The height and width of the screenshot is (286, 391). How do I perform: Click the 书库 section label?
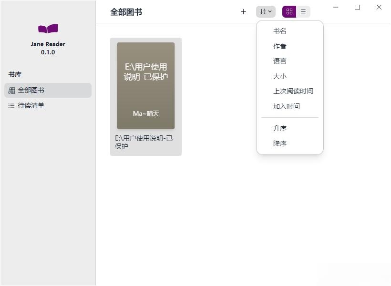click(15, 74)
